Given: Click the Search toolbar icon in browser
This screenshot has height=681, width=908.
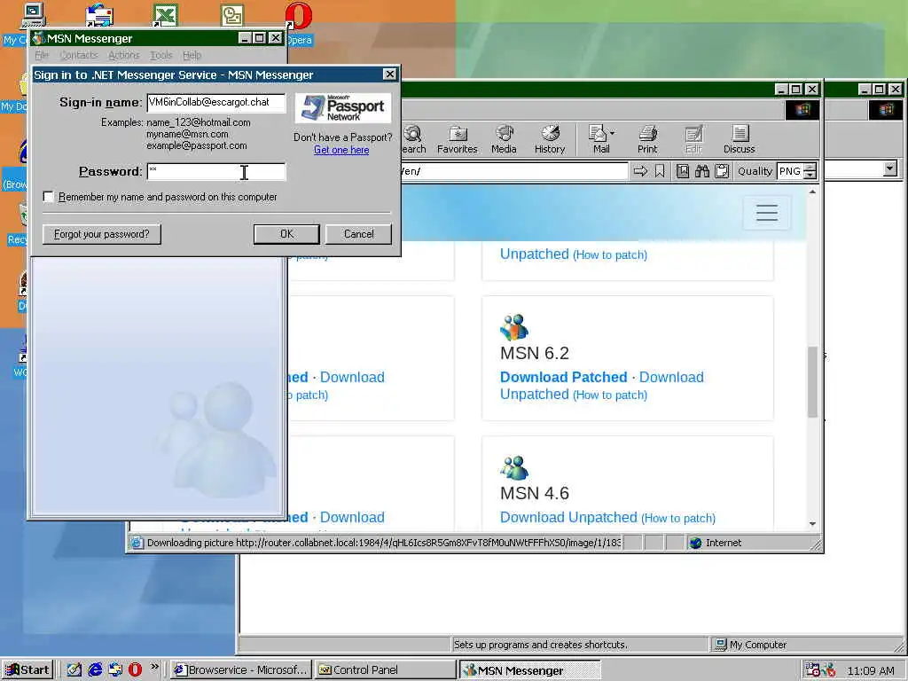Looking at the screenshot, I should pos(413,134).
